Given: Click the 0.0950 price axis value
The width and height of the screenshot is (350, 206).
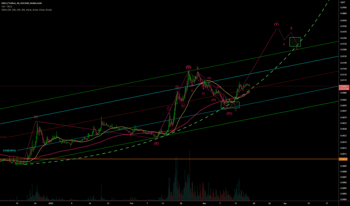Looking at the screenshot, I should [x=343, y=7].
